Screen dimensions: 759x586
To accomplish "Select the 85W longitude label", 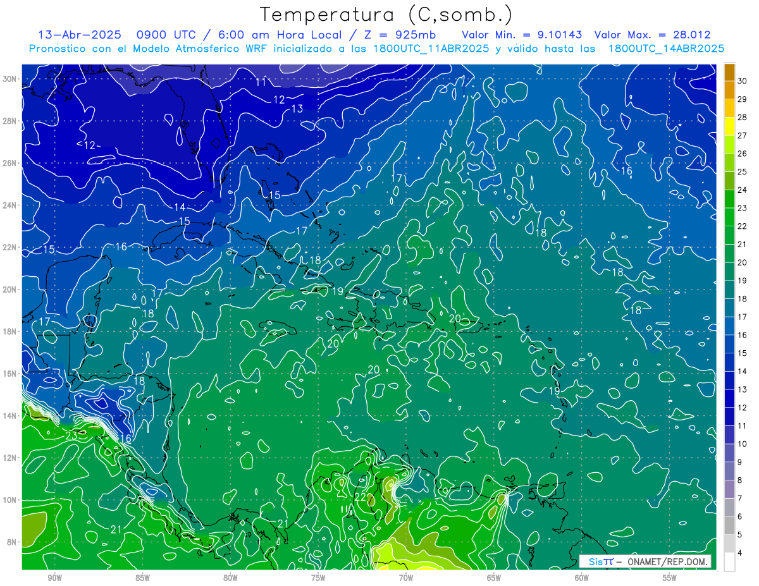I will pyautogui.click(x=142, y=578).
